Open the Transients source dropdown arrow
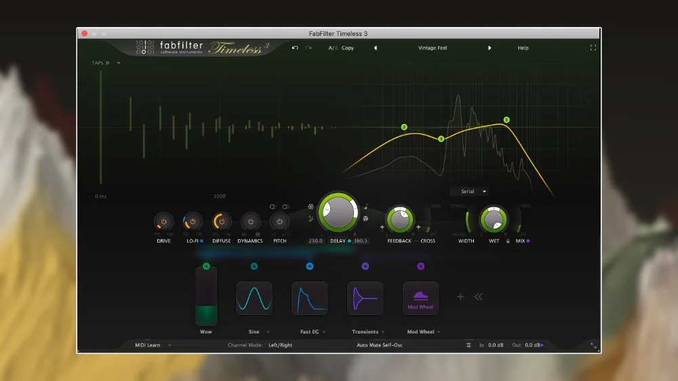This screenshot has width=678, height=381. click(383, 332)
